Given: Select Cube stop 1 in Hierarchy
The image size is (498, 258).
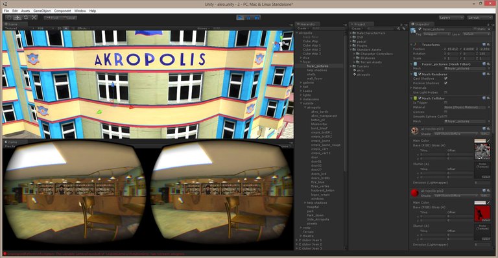Looking at the screenshot, I should tap(311, 45).
